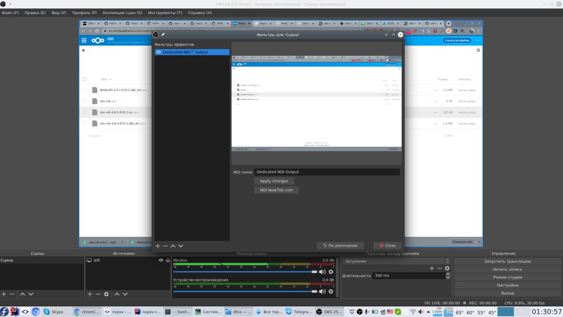Open Fedora application launcher icon
Viewport: 563px width, 317px height.
point(4,312)
